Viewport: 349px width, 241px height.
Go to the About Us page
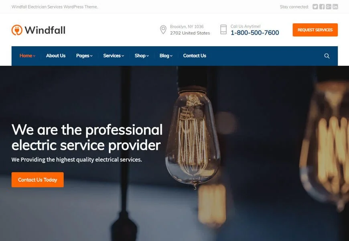click(x=56, y=56)
